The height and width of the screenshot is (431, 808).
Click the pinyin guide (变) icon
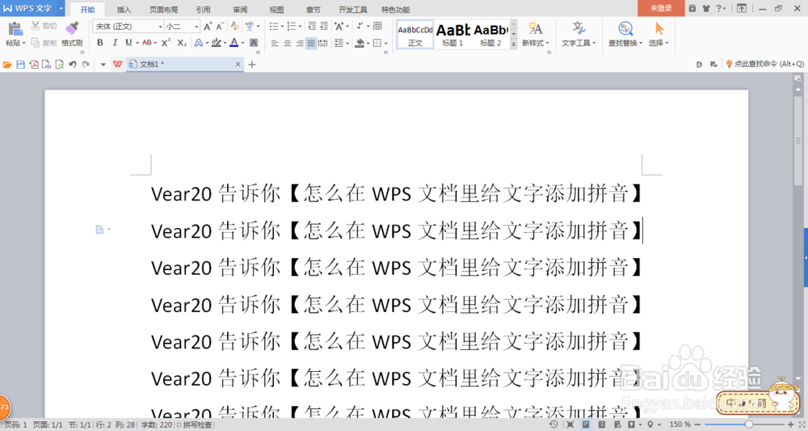coord(250,27)
